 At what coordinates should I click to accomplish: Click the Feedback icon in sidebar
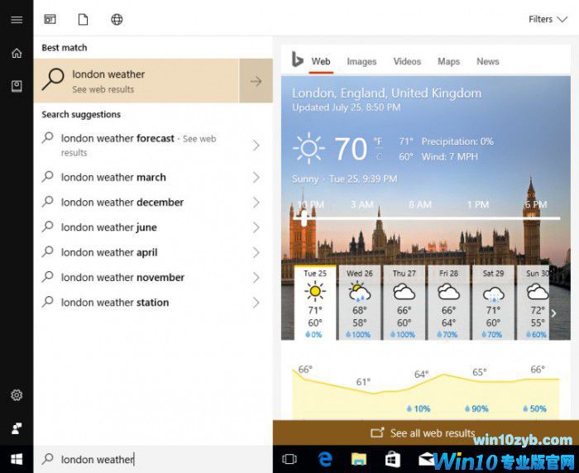pyautogui.click(x=17, y=428)
